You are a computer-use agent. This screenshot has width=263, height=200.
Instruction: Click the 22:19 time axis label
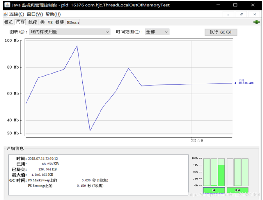click(x=197, y=141)
